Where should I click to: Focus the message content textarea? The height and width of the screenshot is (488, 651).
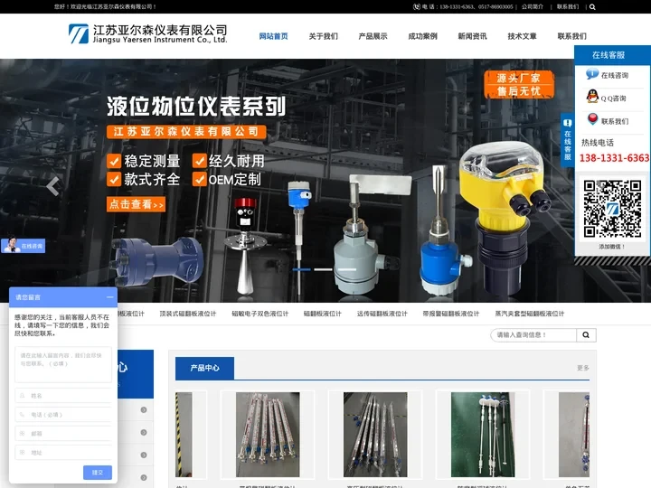tap(63, 364)
